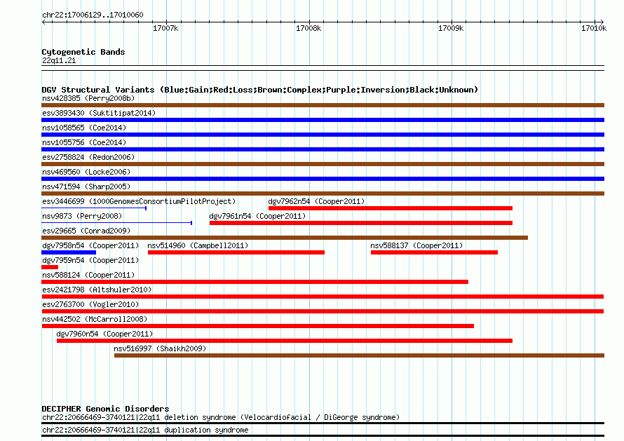Select dgv7962n54 (Cooper2011) label
624x441 pixels.
316,201
